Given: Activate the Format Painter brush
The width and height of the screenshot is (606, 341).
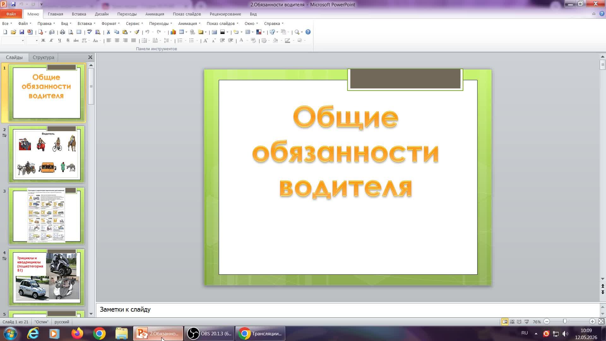Looking at the screenshot, I should pos(137,32).
